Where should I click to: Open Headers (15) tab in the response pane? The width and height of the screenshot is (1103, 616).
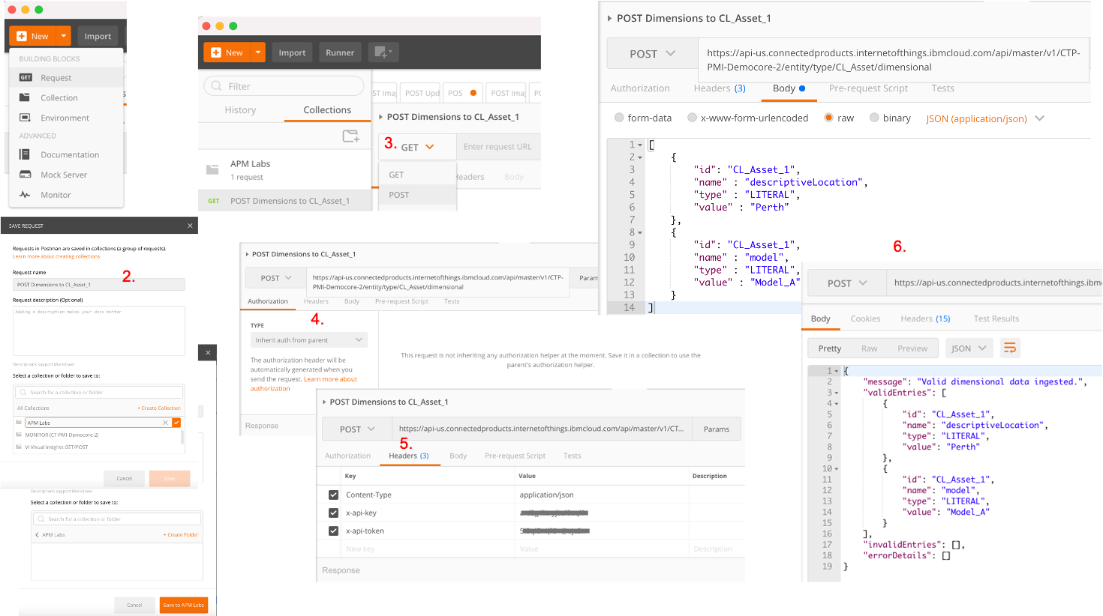tap(925, 318)
